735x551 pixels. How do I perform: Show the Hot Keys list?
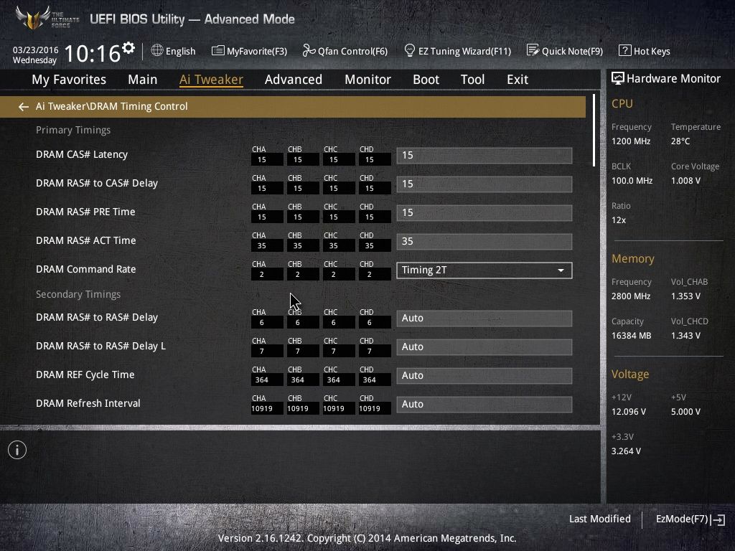(x=645, y=51)
